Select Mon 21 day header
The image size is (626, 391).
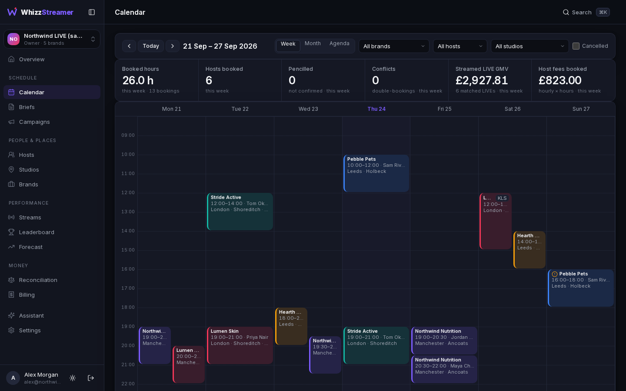coord(172,109)
